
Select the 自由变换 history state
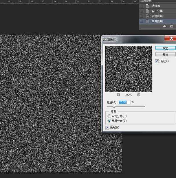point(157,11)
